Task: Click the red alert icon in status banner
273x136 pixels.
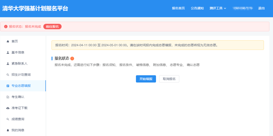Action: point(6,27)
